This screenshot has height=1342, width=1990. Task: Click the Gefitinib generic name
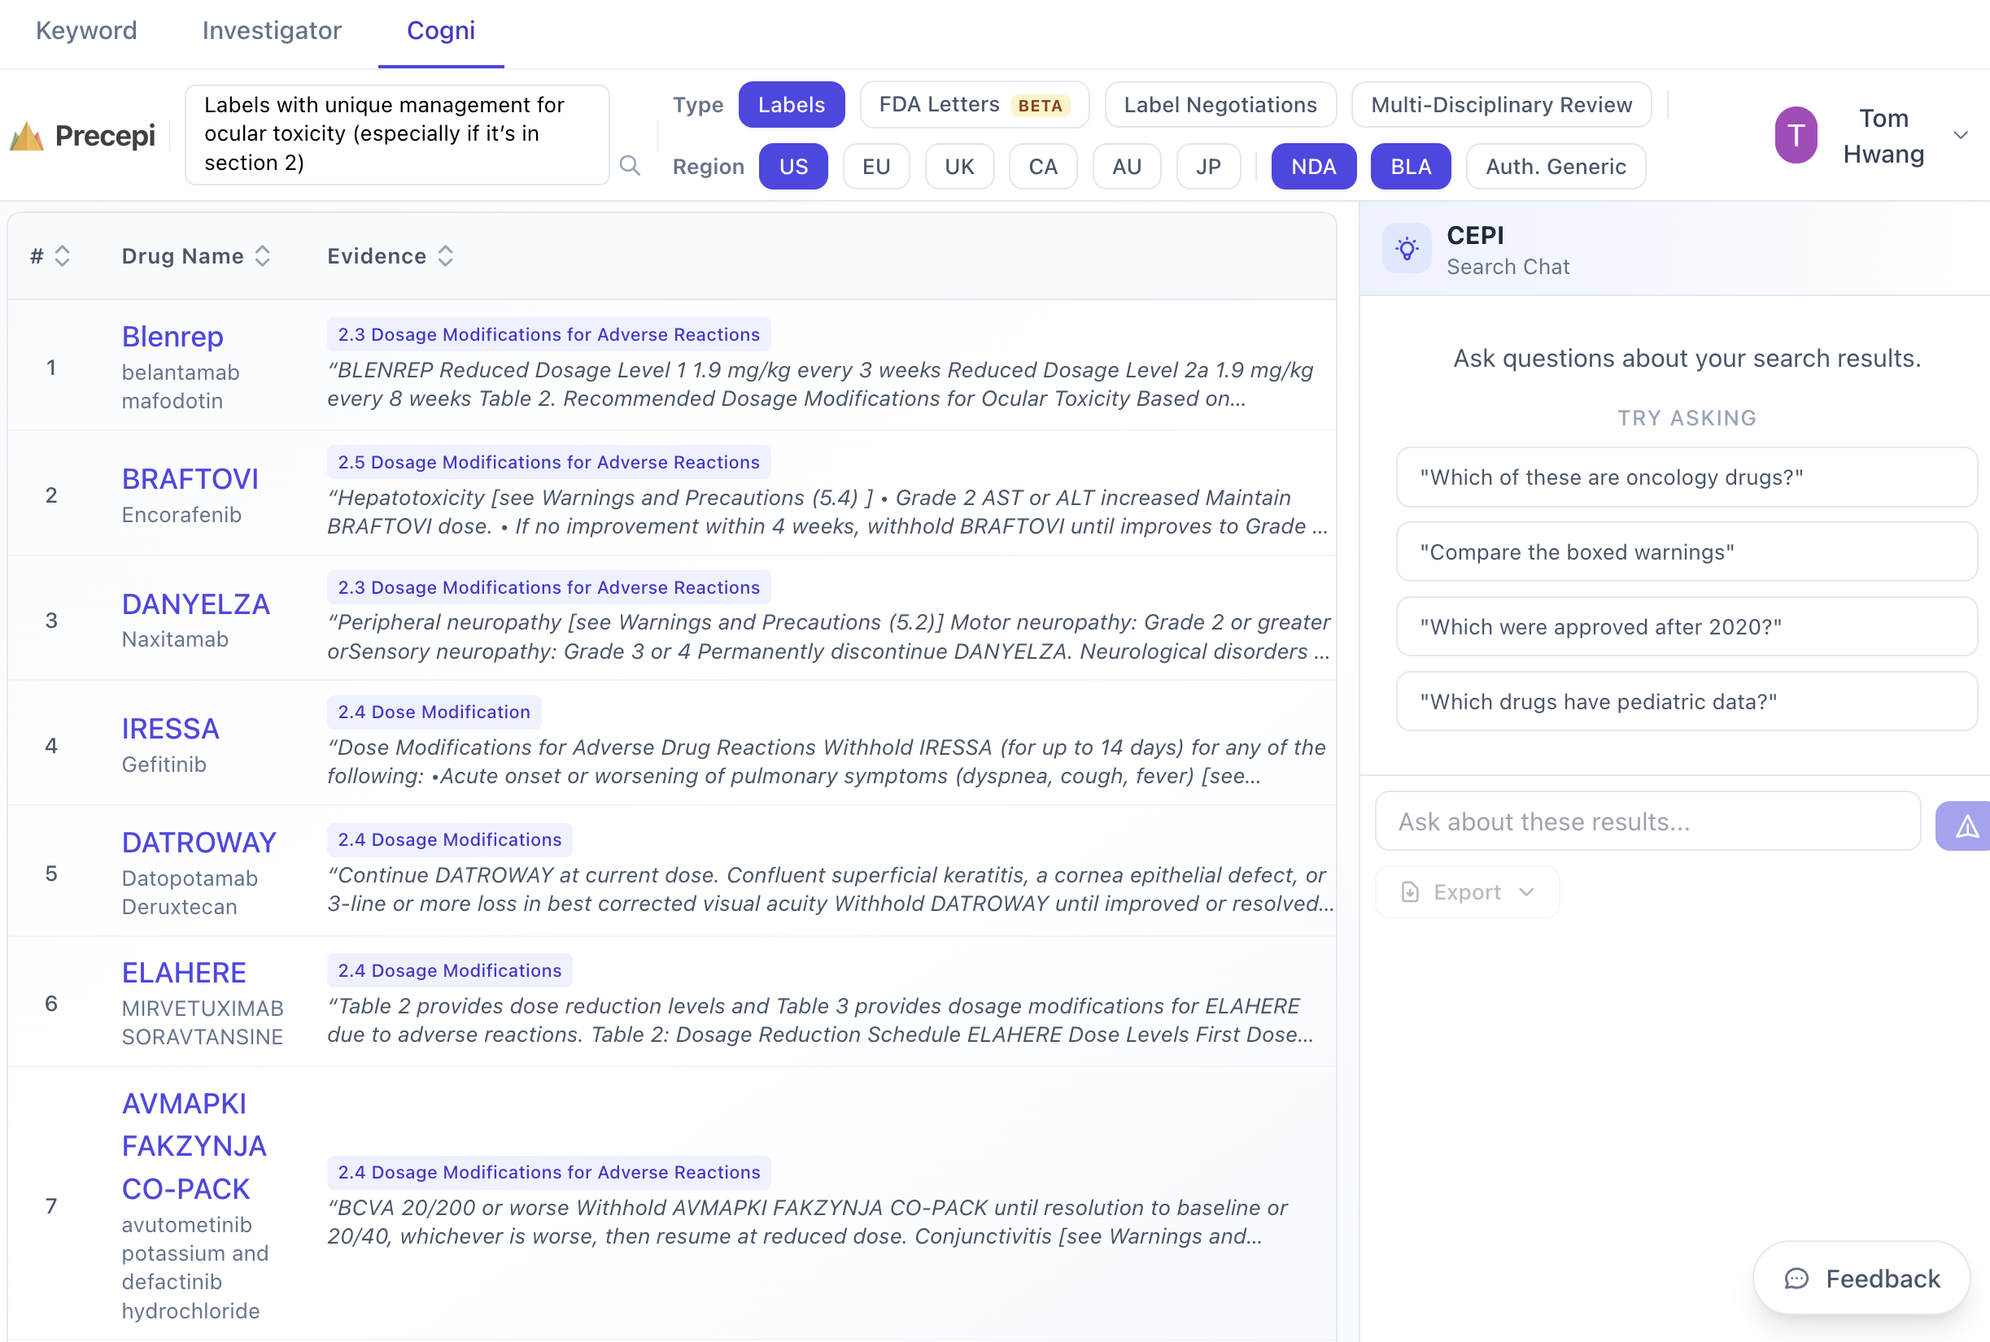tap(164, 765)
